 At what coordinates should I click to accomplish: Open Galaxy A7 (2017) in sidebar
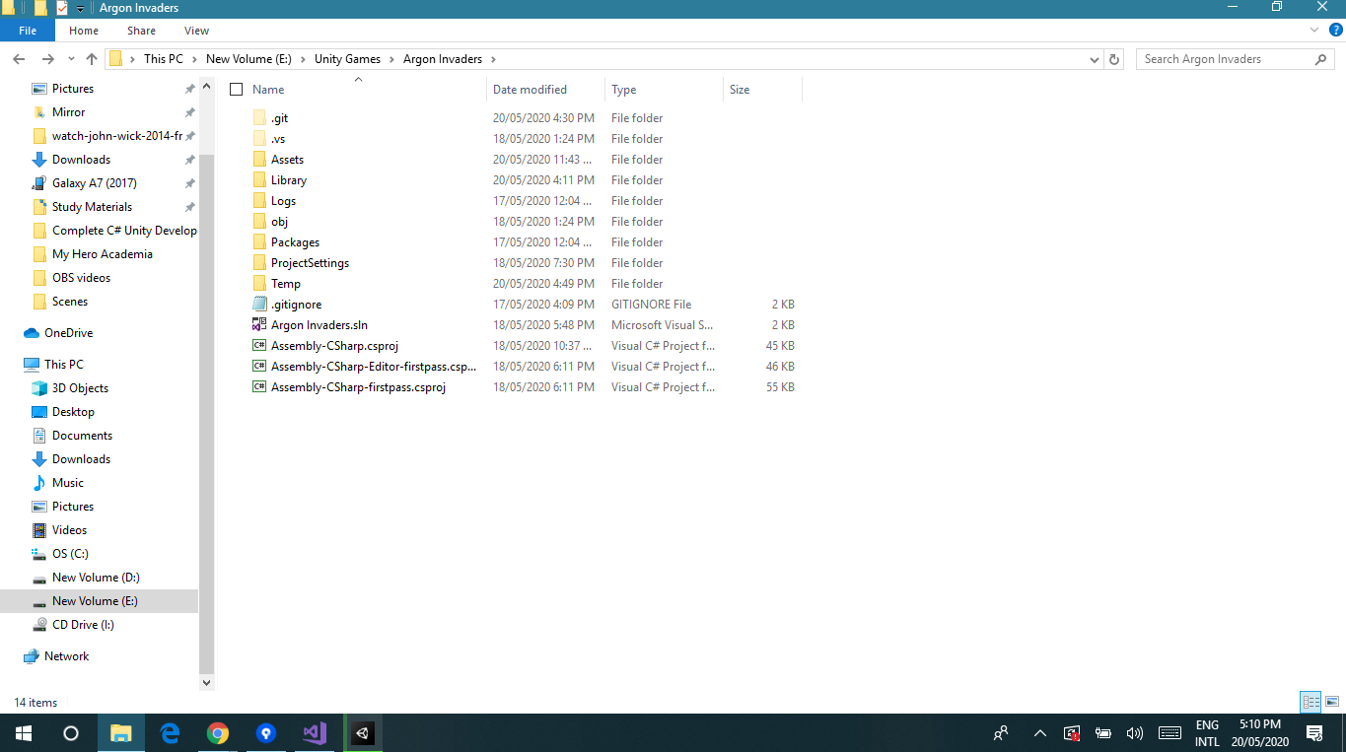(94, 183)
